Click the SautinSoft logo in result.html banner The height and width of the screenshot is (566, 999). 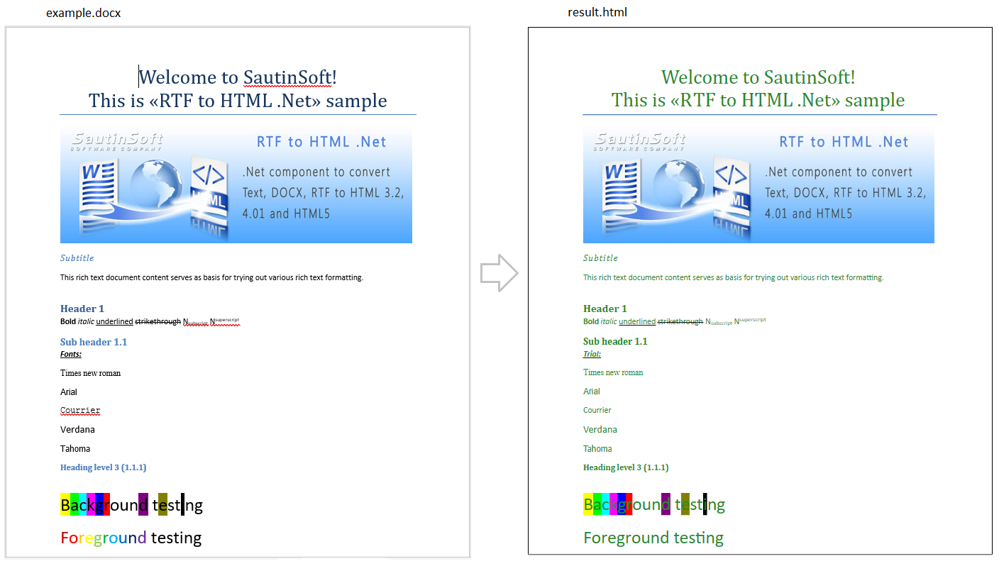pos(640,141)
